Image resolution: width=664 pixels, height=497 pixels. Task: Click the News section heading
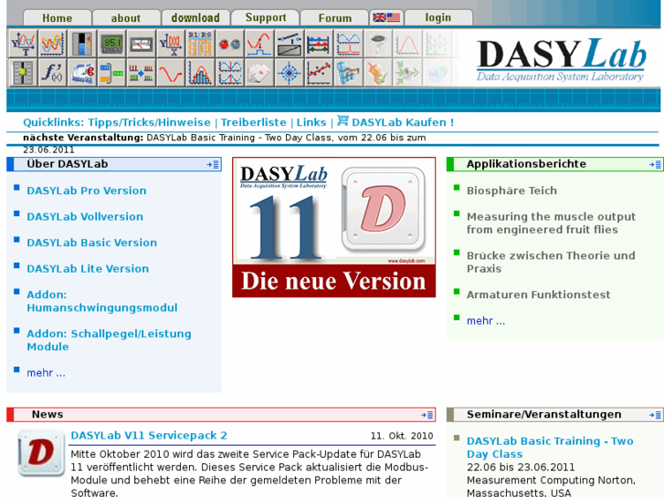coord(47,415)
